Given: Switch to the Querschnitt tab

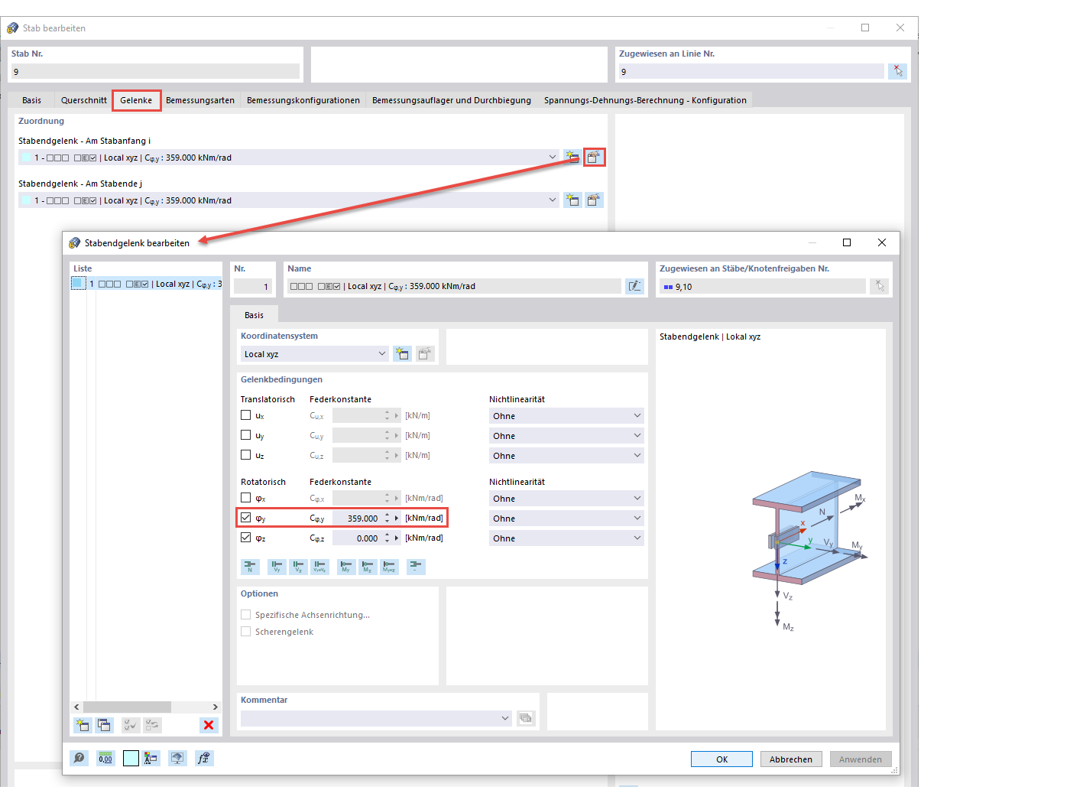Looking at the screenshot, I should point(83,99).
